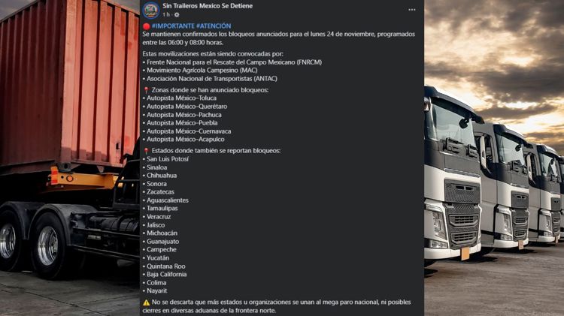Click the Movimiento Agrícola Campesino (MAC) line
Image resolution: width=564 pixels, height=316 pixels.
tap(200, 71)
